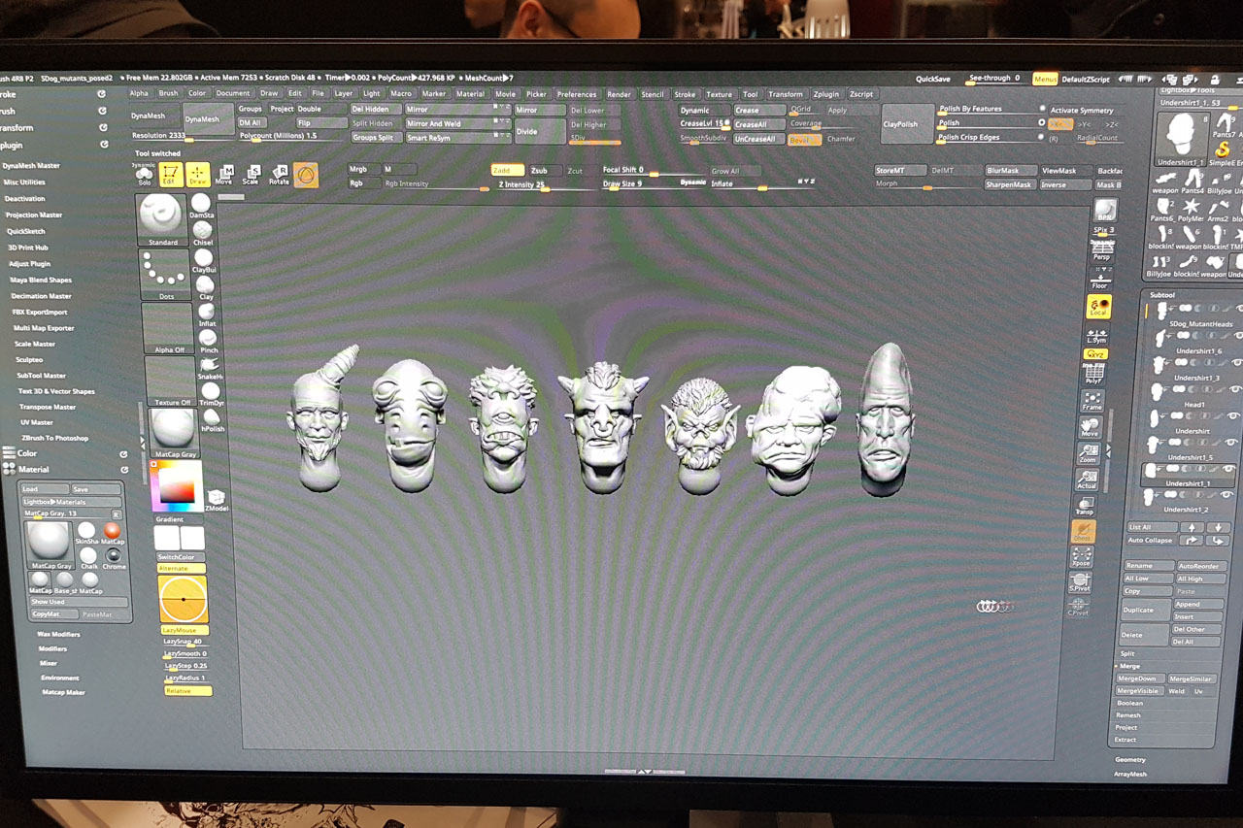Pick a color in the color picker square

[177, 486]
